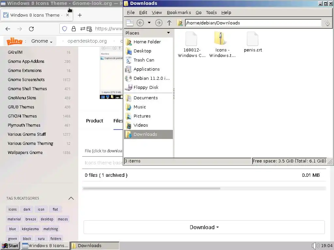Open the View menu in Downloads window

pyautogui.click(x=157, y=13)
